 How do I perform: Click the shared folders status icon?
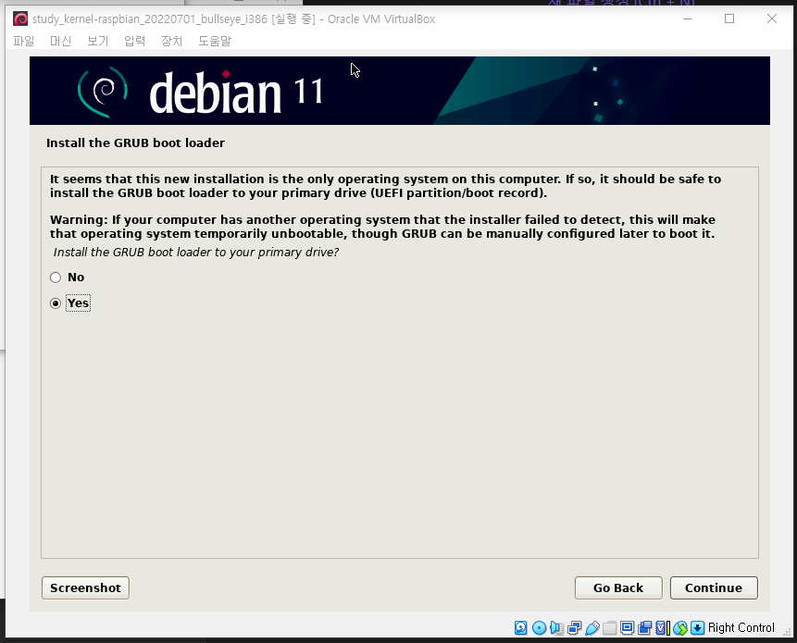coord(610,628)
